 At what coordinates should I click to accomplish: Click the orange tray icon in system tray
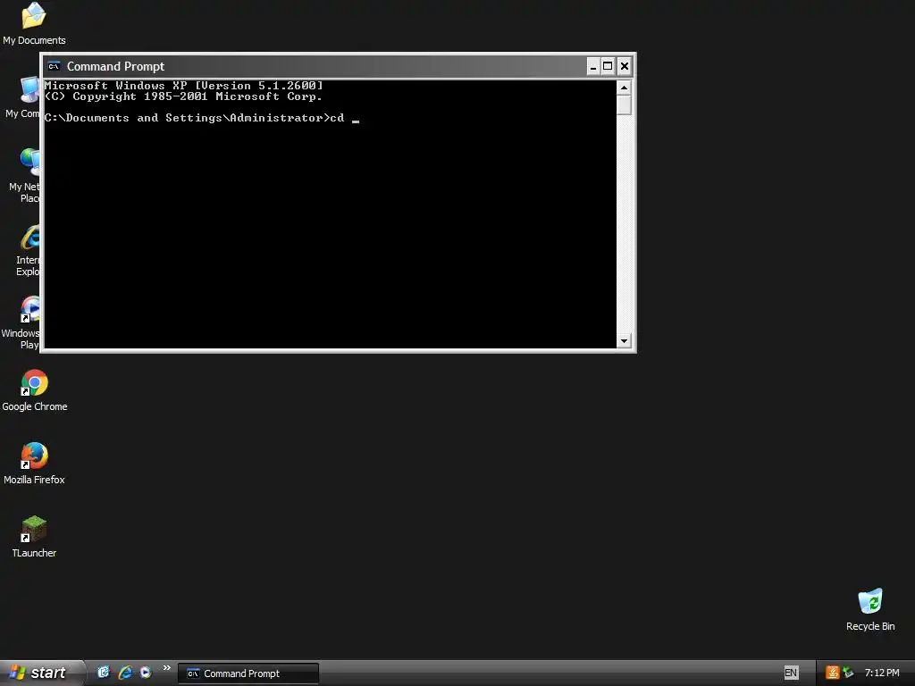pos(832,673)
